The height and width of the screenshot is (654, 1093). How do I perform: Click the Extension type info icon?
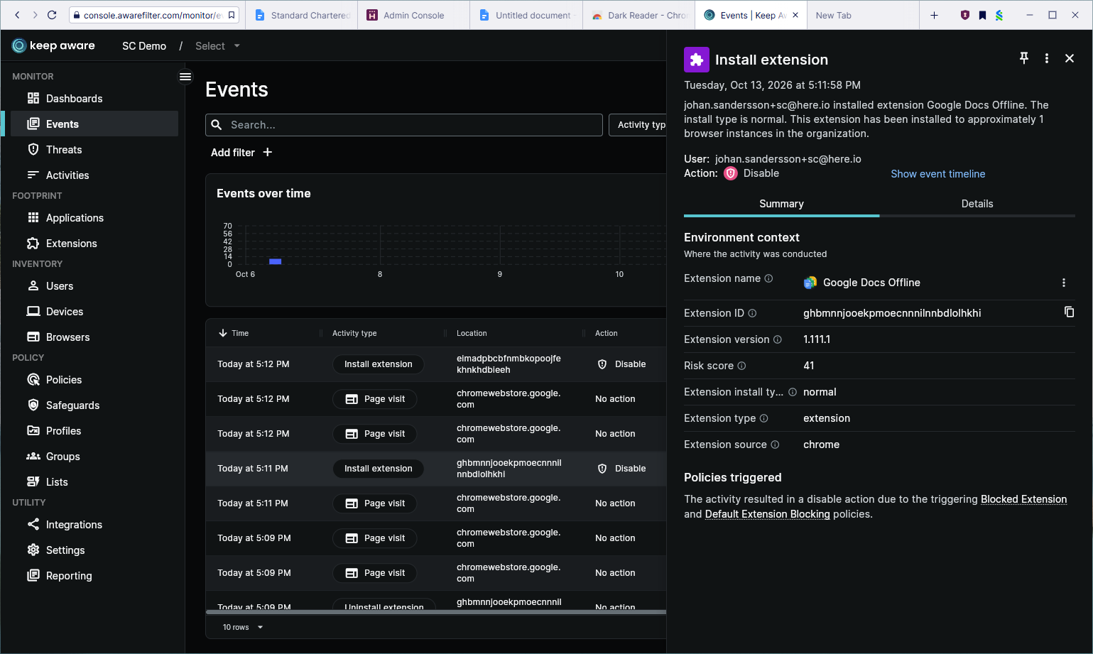[x=763, y=418]
